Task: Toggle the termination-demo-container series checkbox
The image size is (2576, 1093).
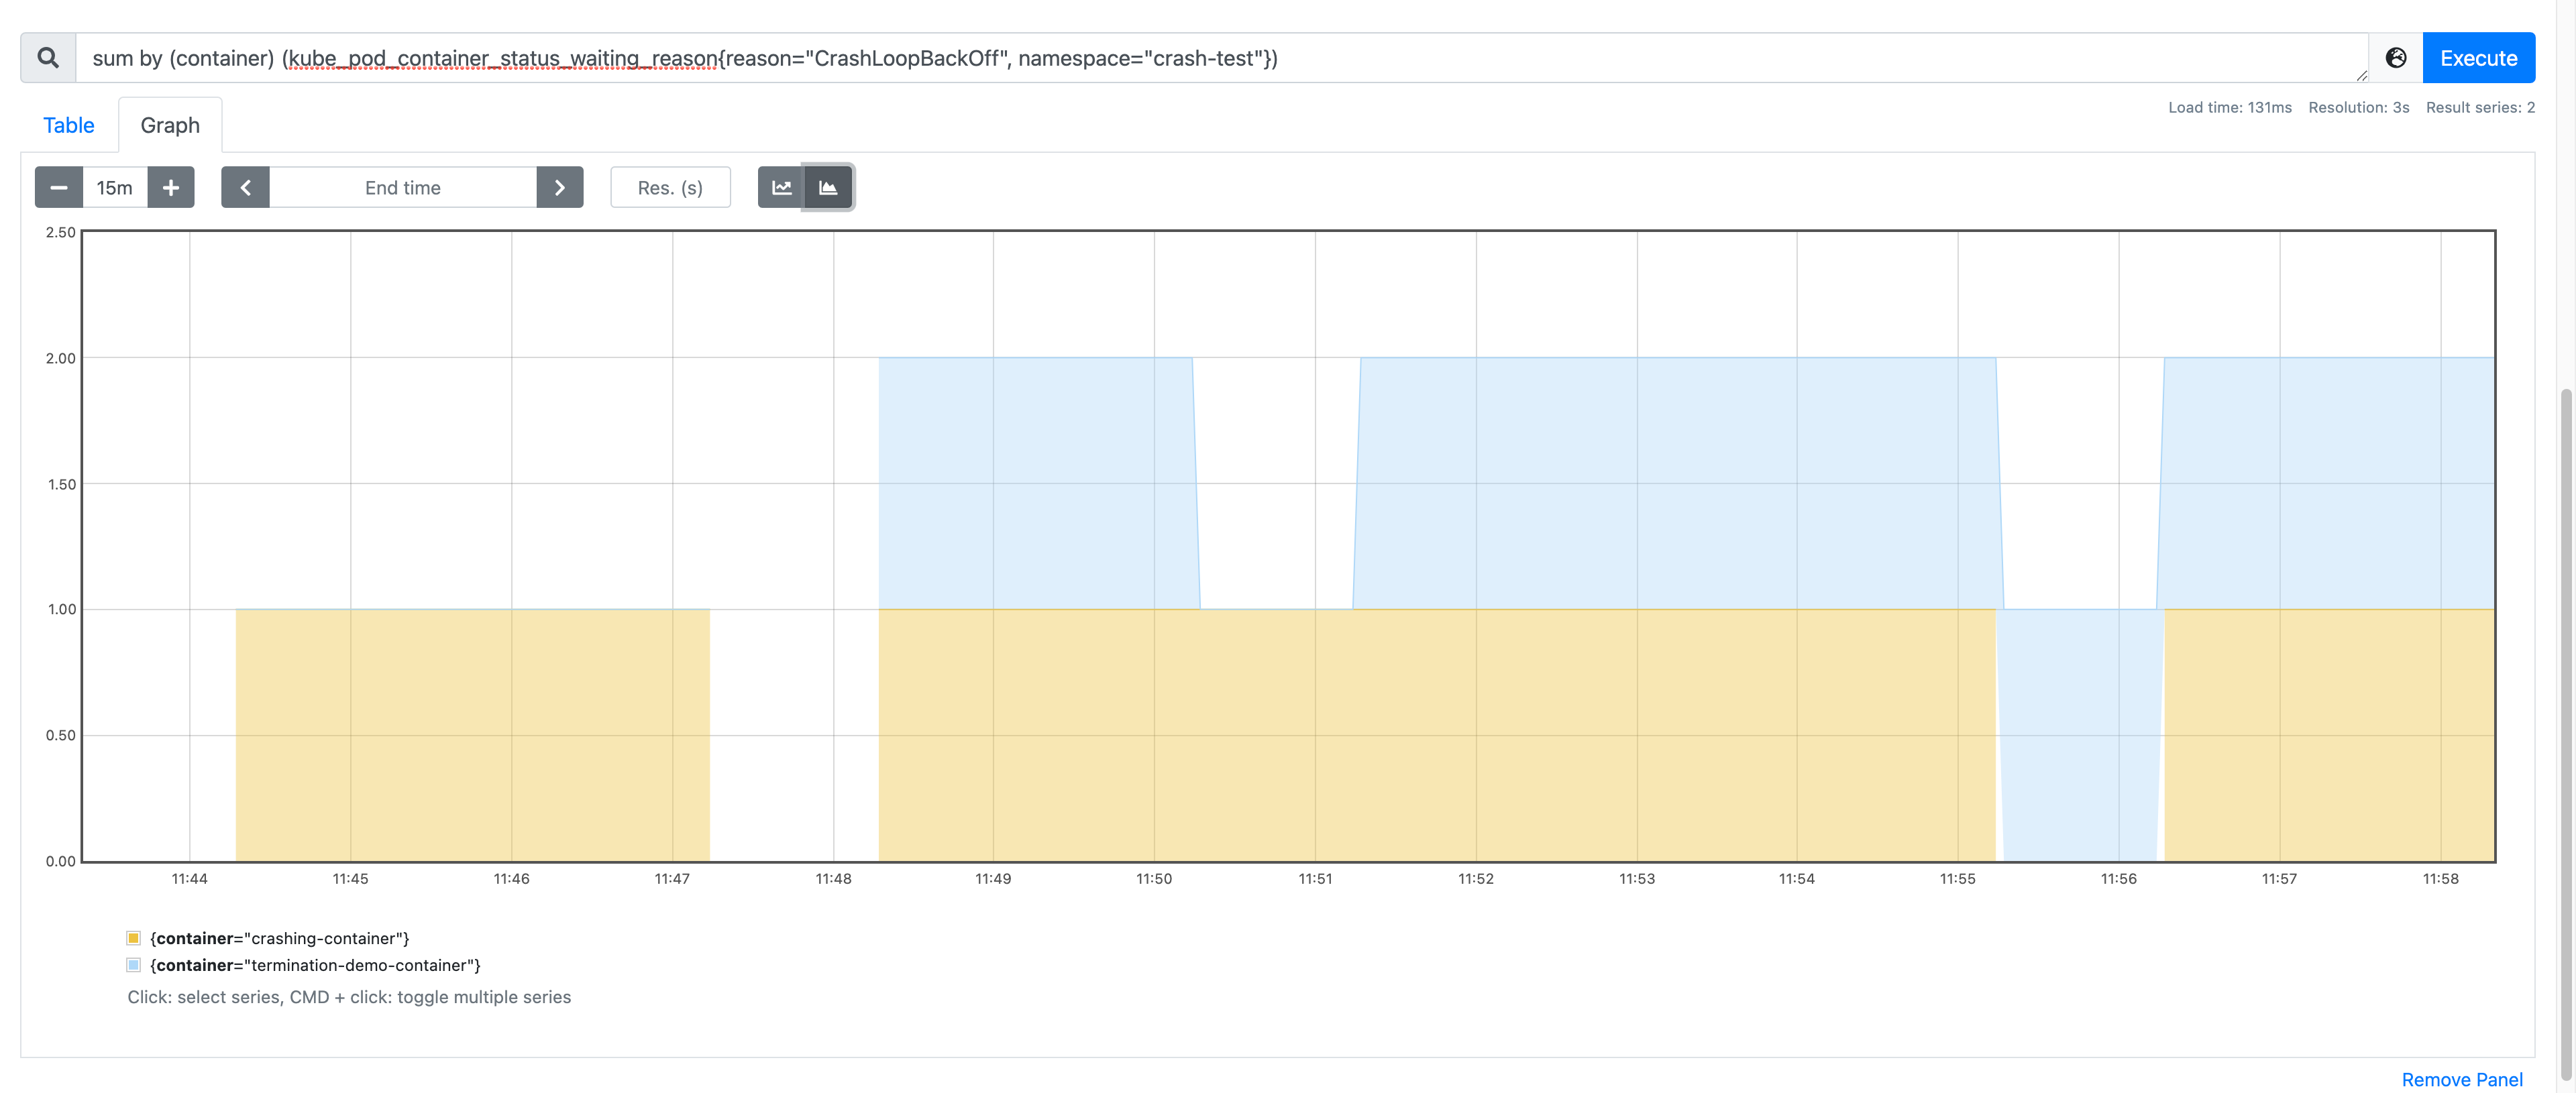Action: pyautogui.click(x=133, y=964)
